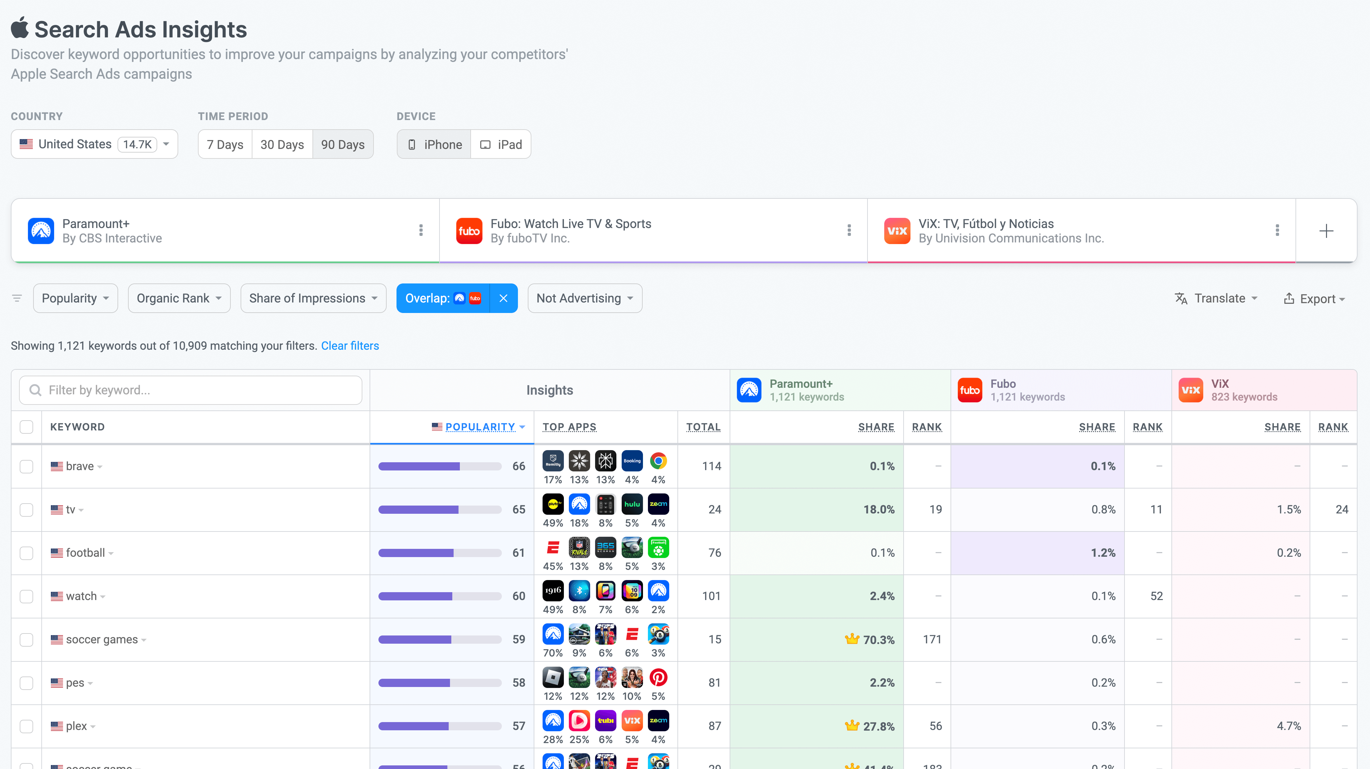Click the Tubi icon in the plex row
1370x769 pixels.
606,721
